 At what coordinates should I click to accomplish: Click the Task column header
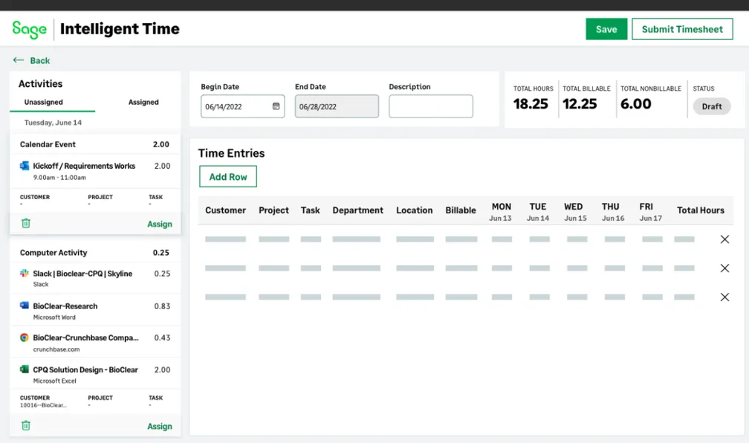(310, 210)
